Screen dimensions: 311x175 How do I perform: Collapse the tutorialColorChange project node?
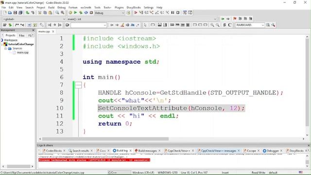click(2, 44)
